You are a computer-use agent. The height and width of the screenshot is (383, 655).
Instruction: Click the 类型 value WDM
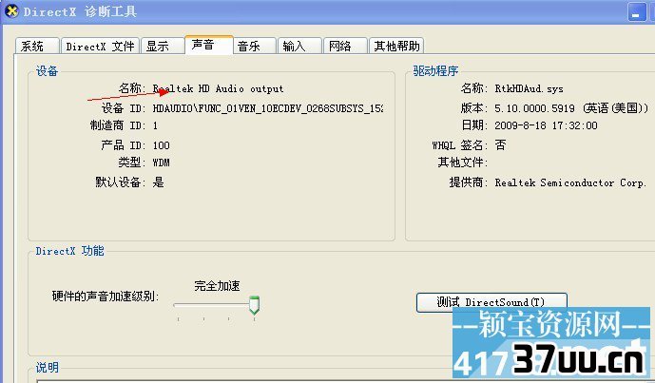pos(162,163)
